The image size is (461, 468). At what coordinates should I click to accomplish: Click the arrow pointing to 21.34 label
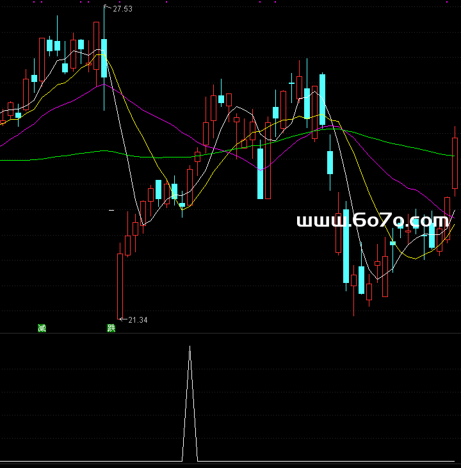[x=122, y=319]
